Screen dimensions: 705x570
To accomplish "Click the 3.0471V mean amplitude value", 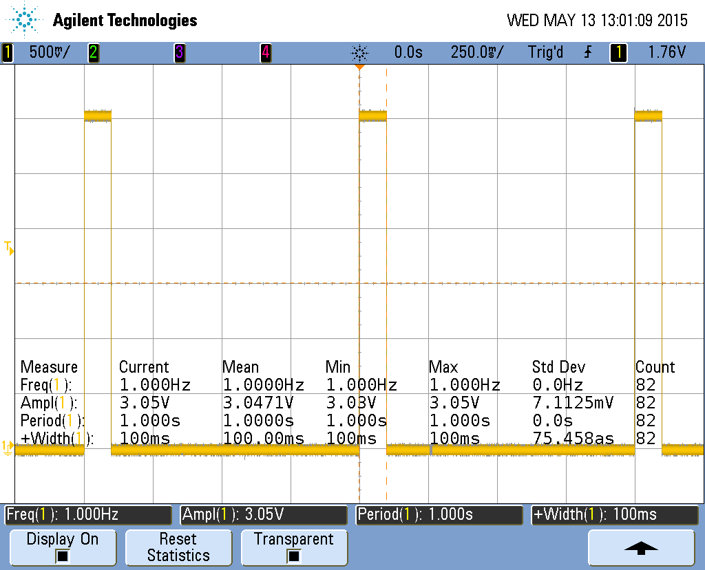I will (x=258, y=403).
